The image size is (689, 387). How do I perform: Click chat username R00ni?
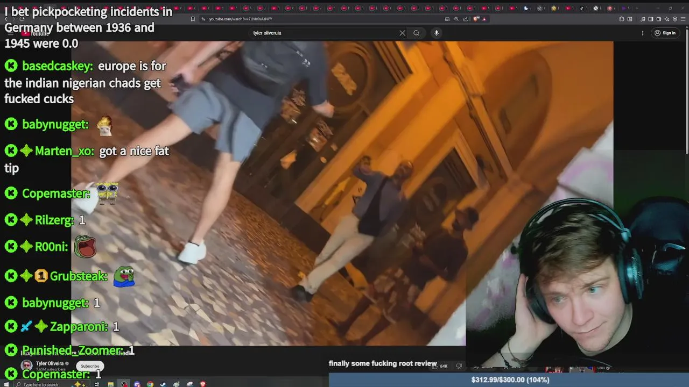[51, 247]
